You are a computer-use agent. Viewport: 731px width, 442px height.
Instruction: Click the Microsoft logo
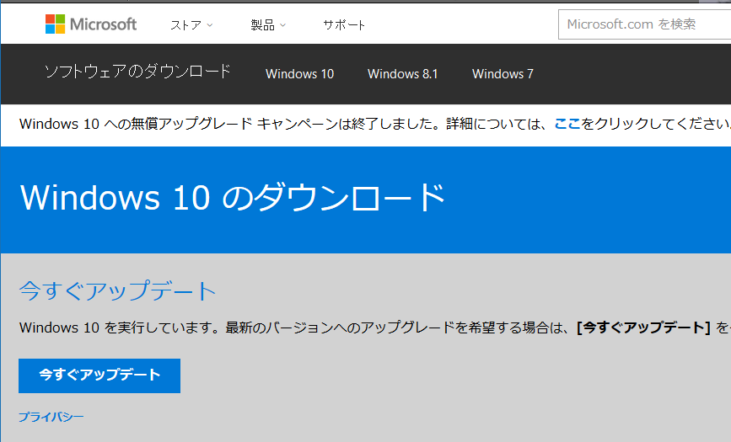click(91, 24)
